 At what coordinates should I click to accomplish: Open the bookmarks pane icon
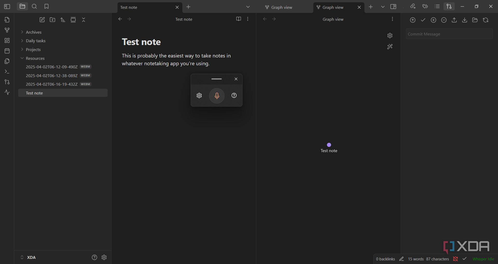point(46,6)
